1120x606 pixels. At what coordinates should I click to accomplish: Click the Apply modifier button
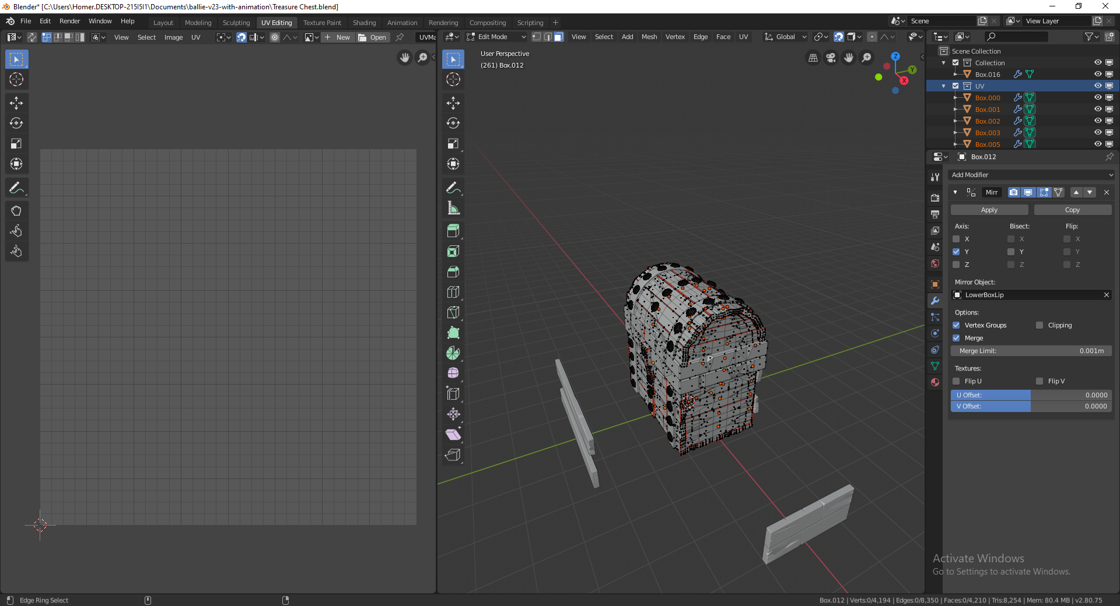[989, 210]
